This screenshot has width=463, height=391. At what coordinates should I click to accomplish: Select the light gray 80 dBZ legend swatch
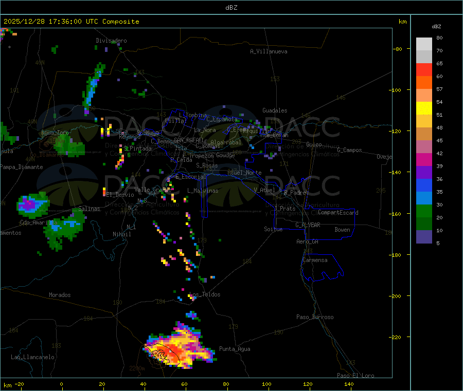tap(424, 44)
